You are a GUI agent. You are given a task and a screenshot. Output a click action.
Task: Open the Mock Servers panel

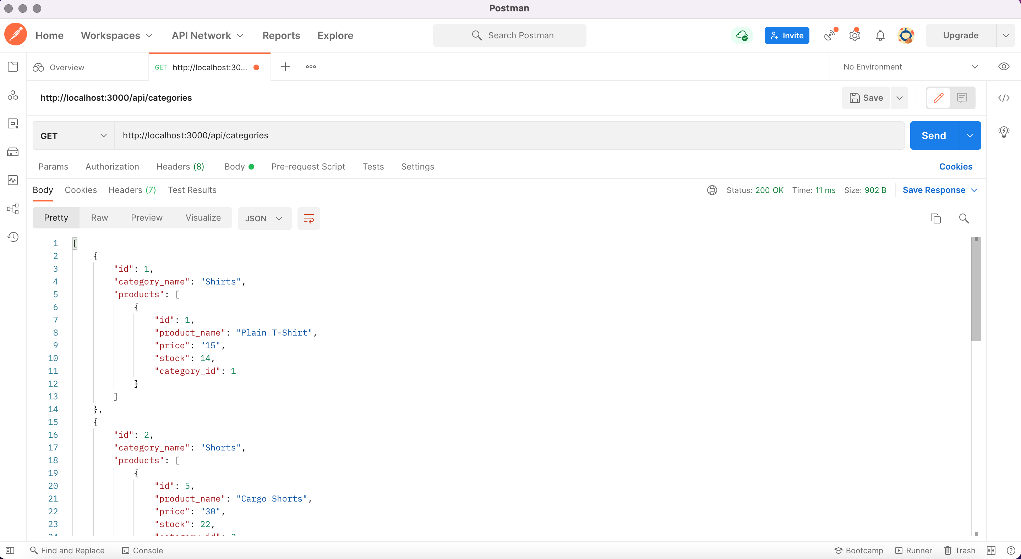[13, 151]
